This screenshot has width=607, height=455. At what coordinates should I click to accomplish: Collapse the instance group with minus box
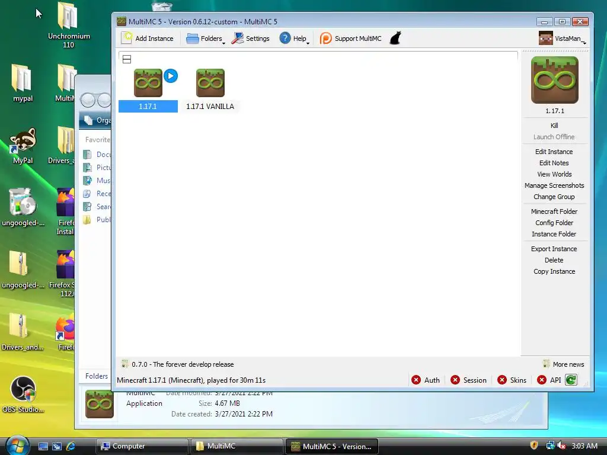[127, 59]
